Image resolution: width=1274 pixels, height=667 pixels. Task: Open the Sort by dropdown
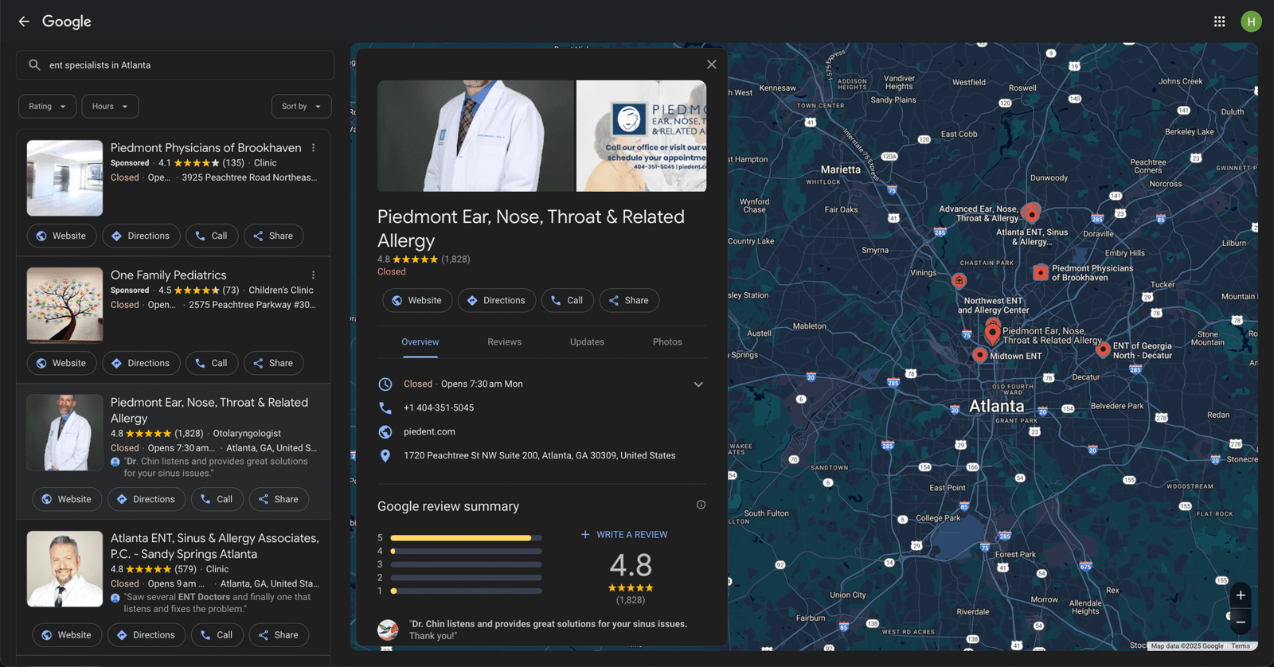[301, 107]
